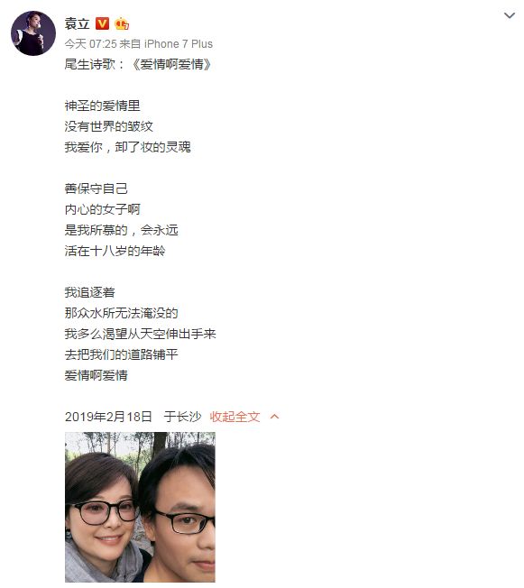Click the line 我追逐着
524x588 pixels.
pos(89,292)
